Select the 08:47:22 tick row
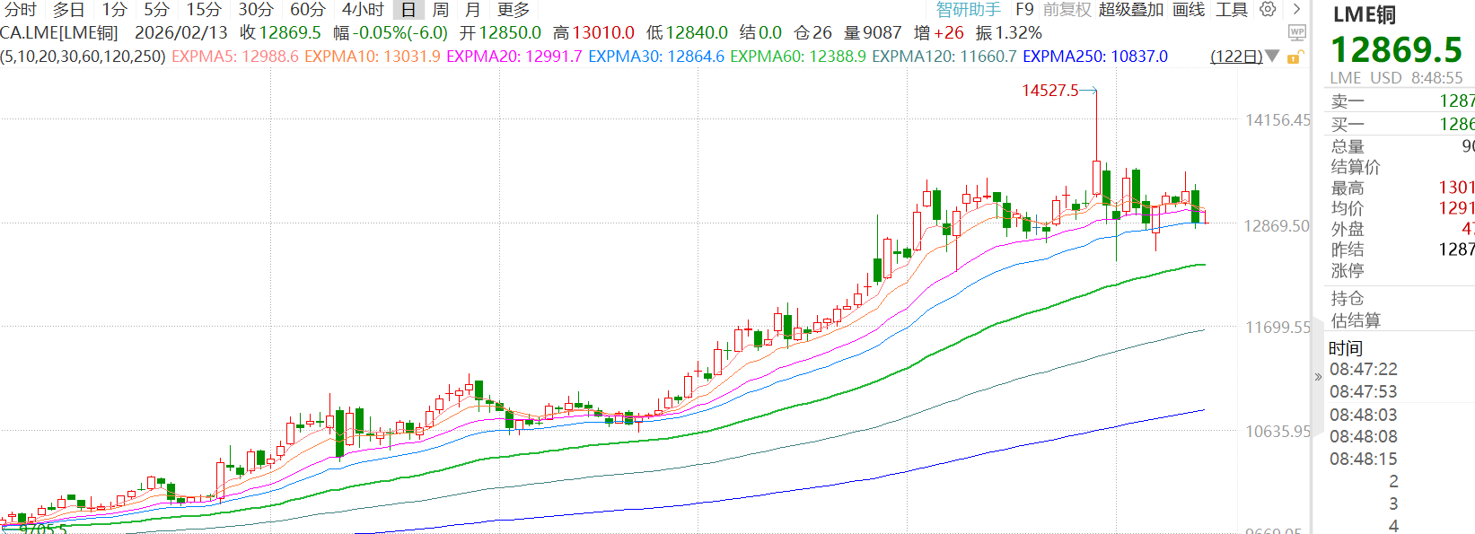The height and width of the screenshot is (534, 1475). 1401,369
